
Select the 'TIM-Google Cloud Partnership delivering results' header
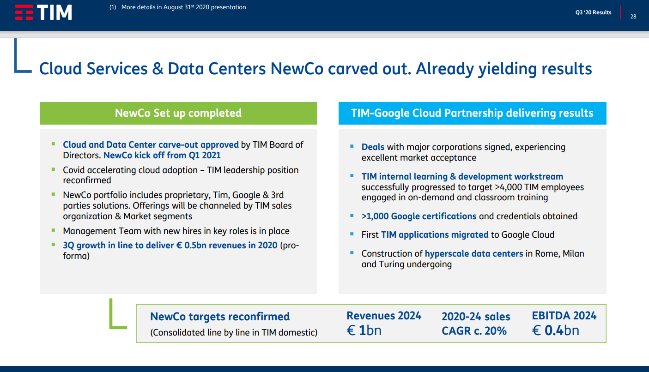point(472,113)
